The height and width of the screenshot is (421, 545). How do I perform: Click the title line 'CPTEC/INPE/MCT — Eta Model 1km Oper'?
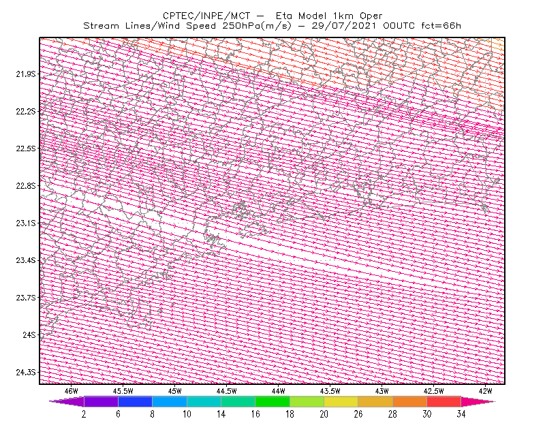pyautogui.click(x=272, y=16)
